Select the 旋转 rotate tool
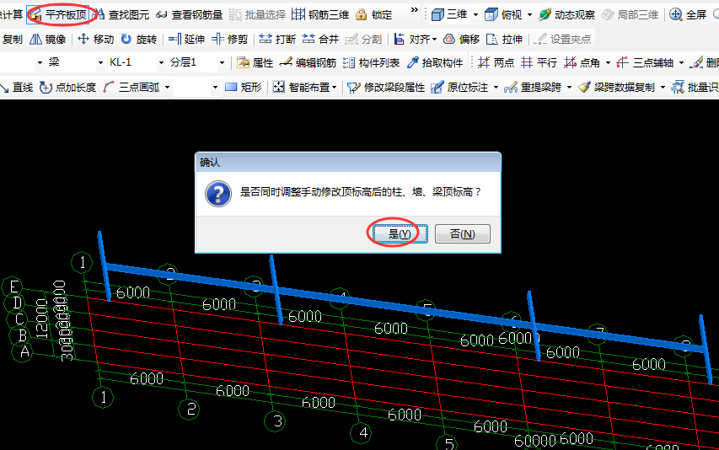Screen dimensions: 719x450 tap(139, 40)
